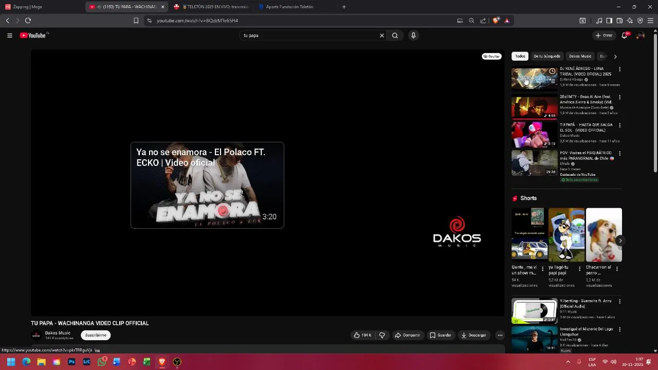658x370 pixels.
Task: Open the notifications bell
Action: coord(625,35)
